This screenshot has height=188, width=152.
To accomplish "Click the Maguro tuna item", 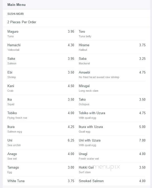I will click(x=41, y=34).
